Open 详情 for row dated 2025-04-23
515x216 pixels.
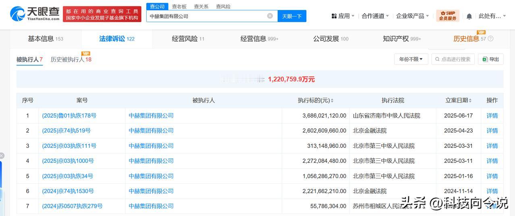[492, 131]
